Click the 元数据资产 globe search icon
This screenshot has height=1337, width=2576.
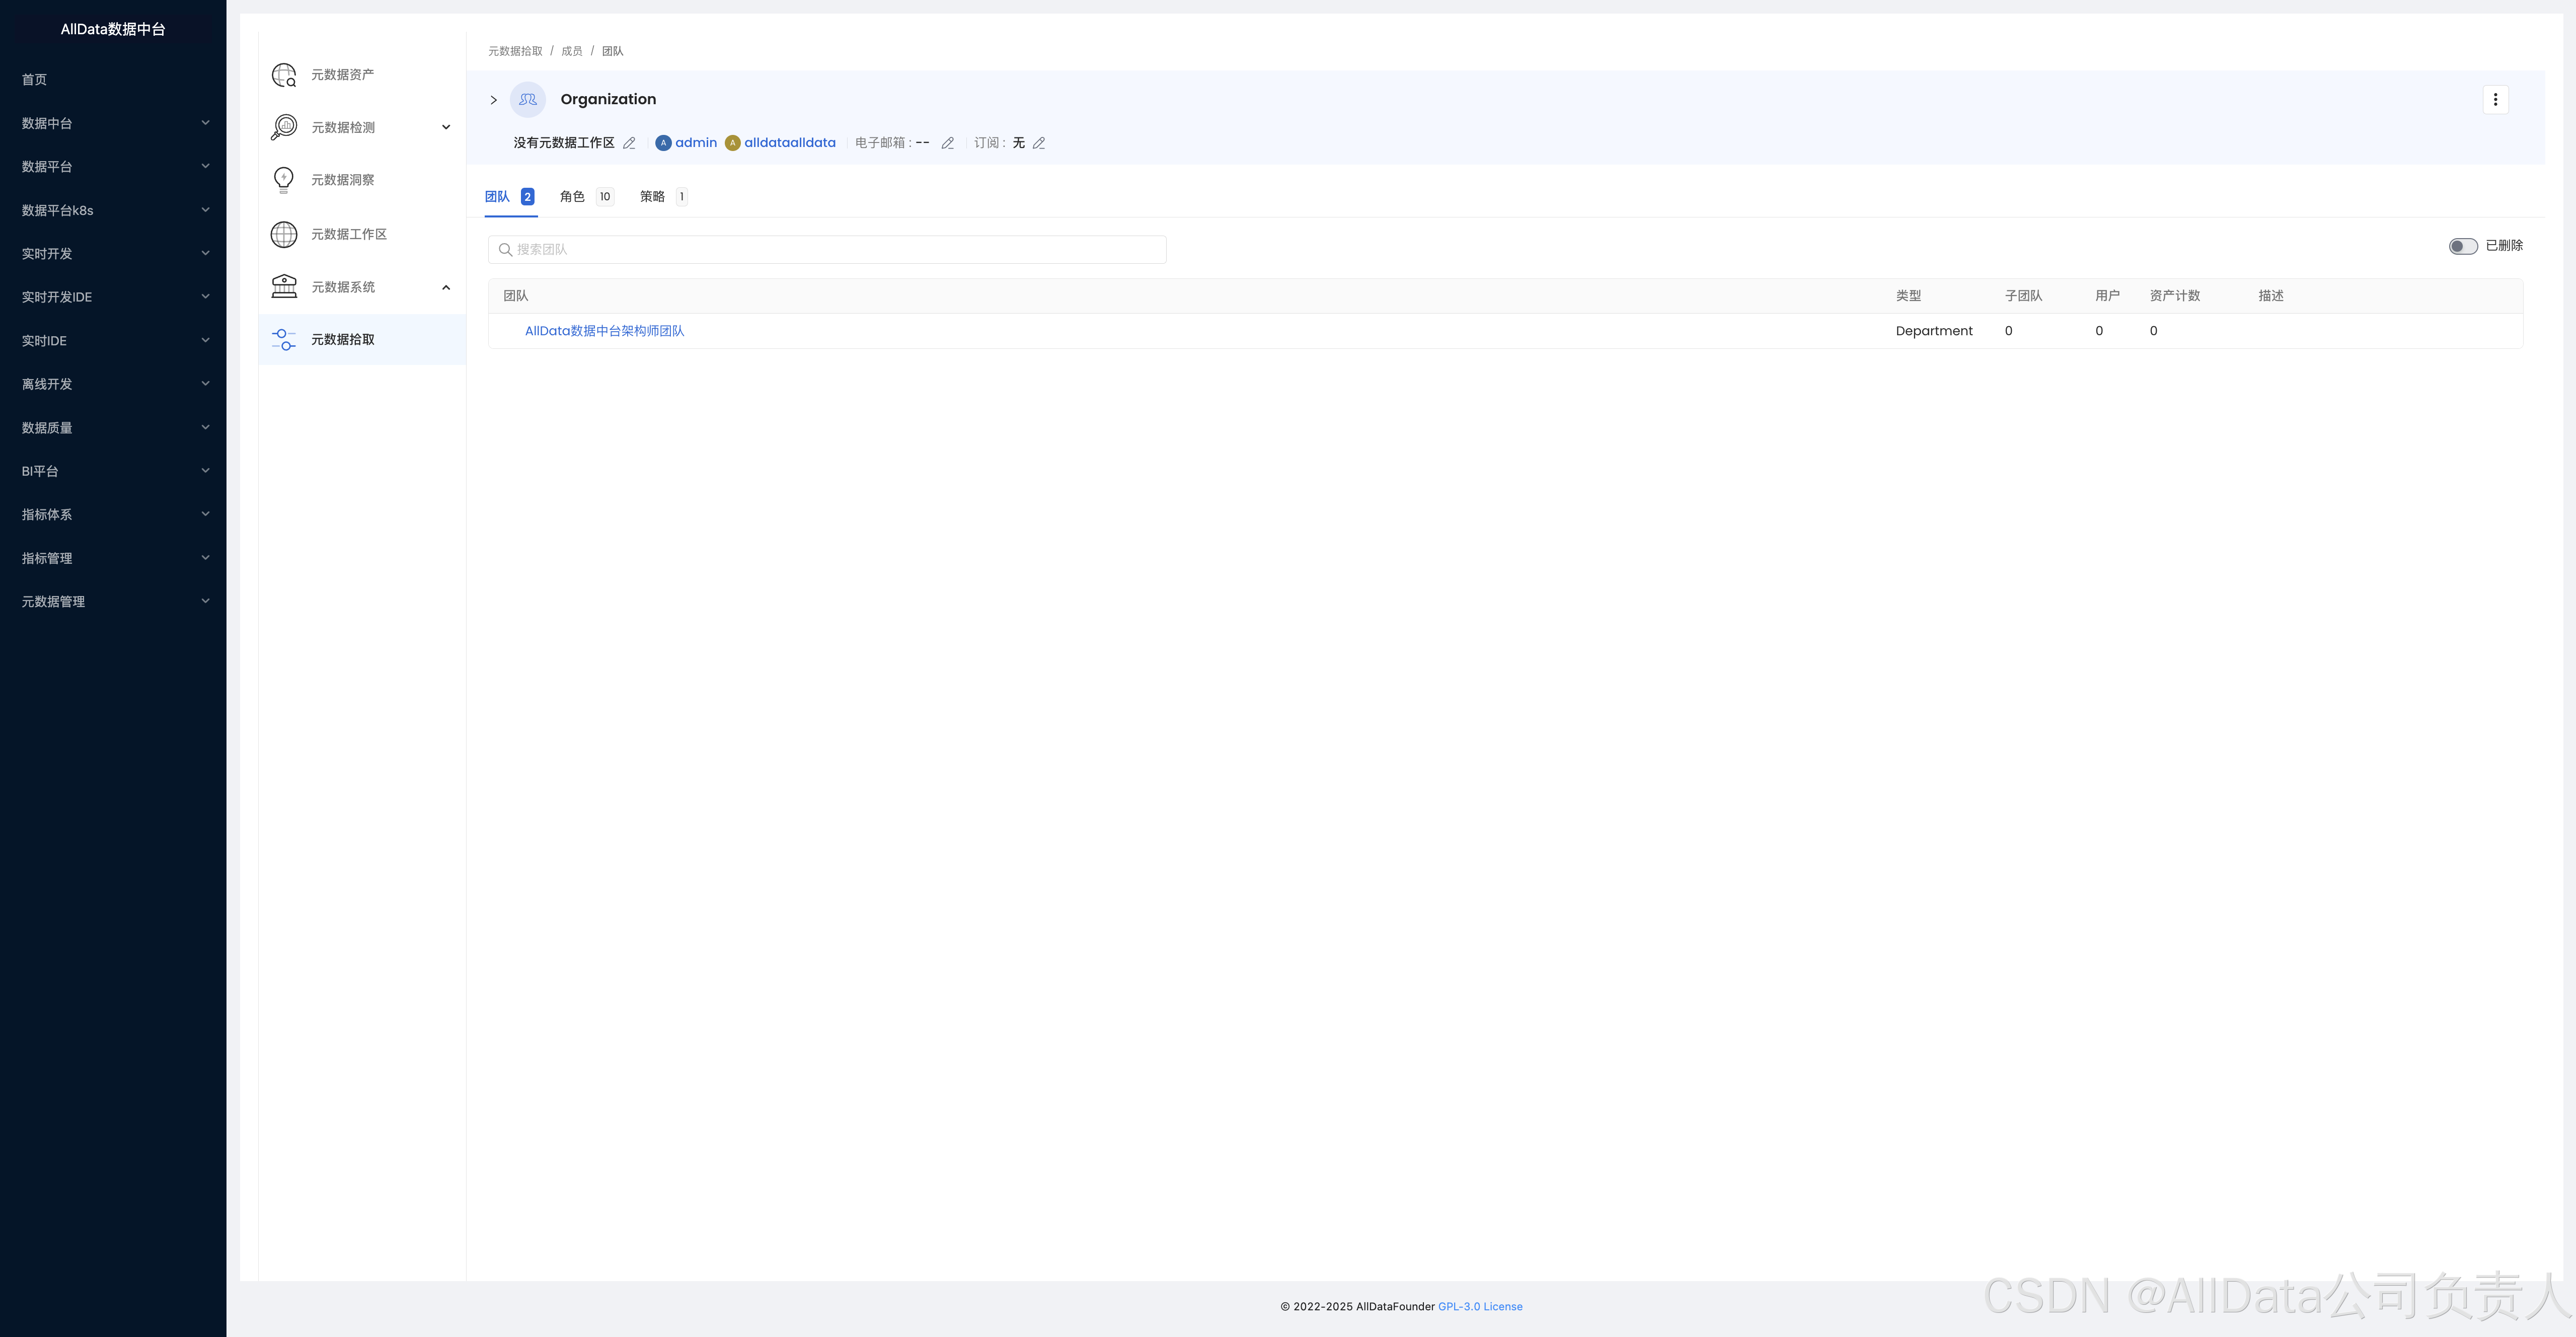click(x=284, y=75)
